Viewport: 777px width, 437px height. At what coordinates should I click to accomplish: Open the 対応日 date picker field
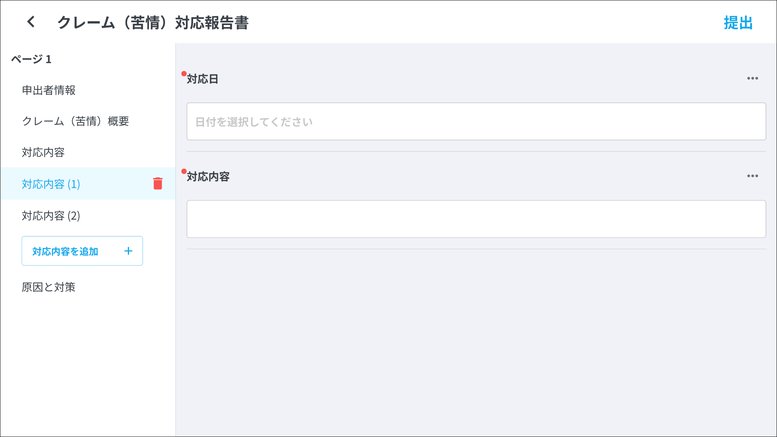coord(476,121)
